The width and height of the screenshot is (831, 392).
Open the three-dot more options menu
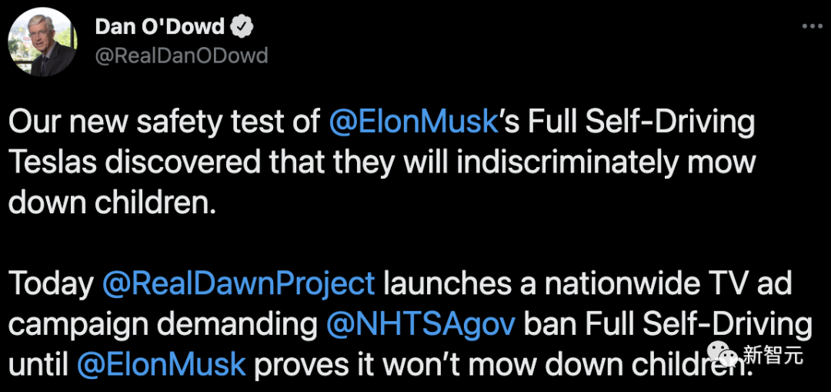click(813, 25)
